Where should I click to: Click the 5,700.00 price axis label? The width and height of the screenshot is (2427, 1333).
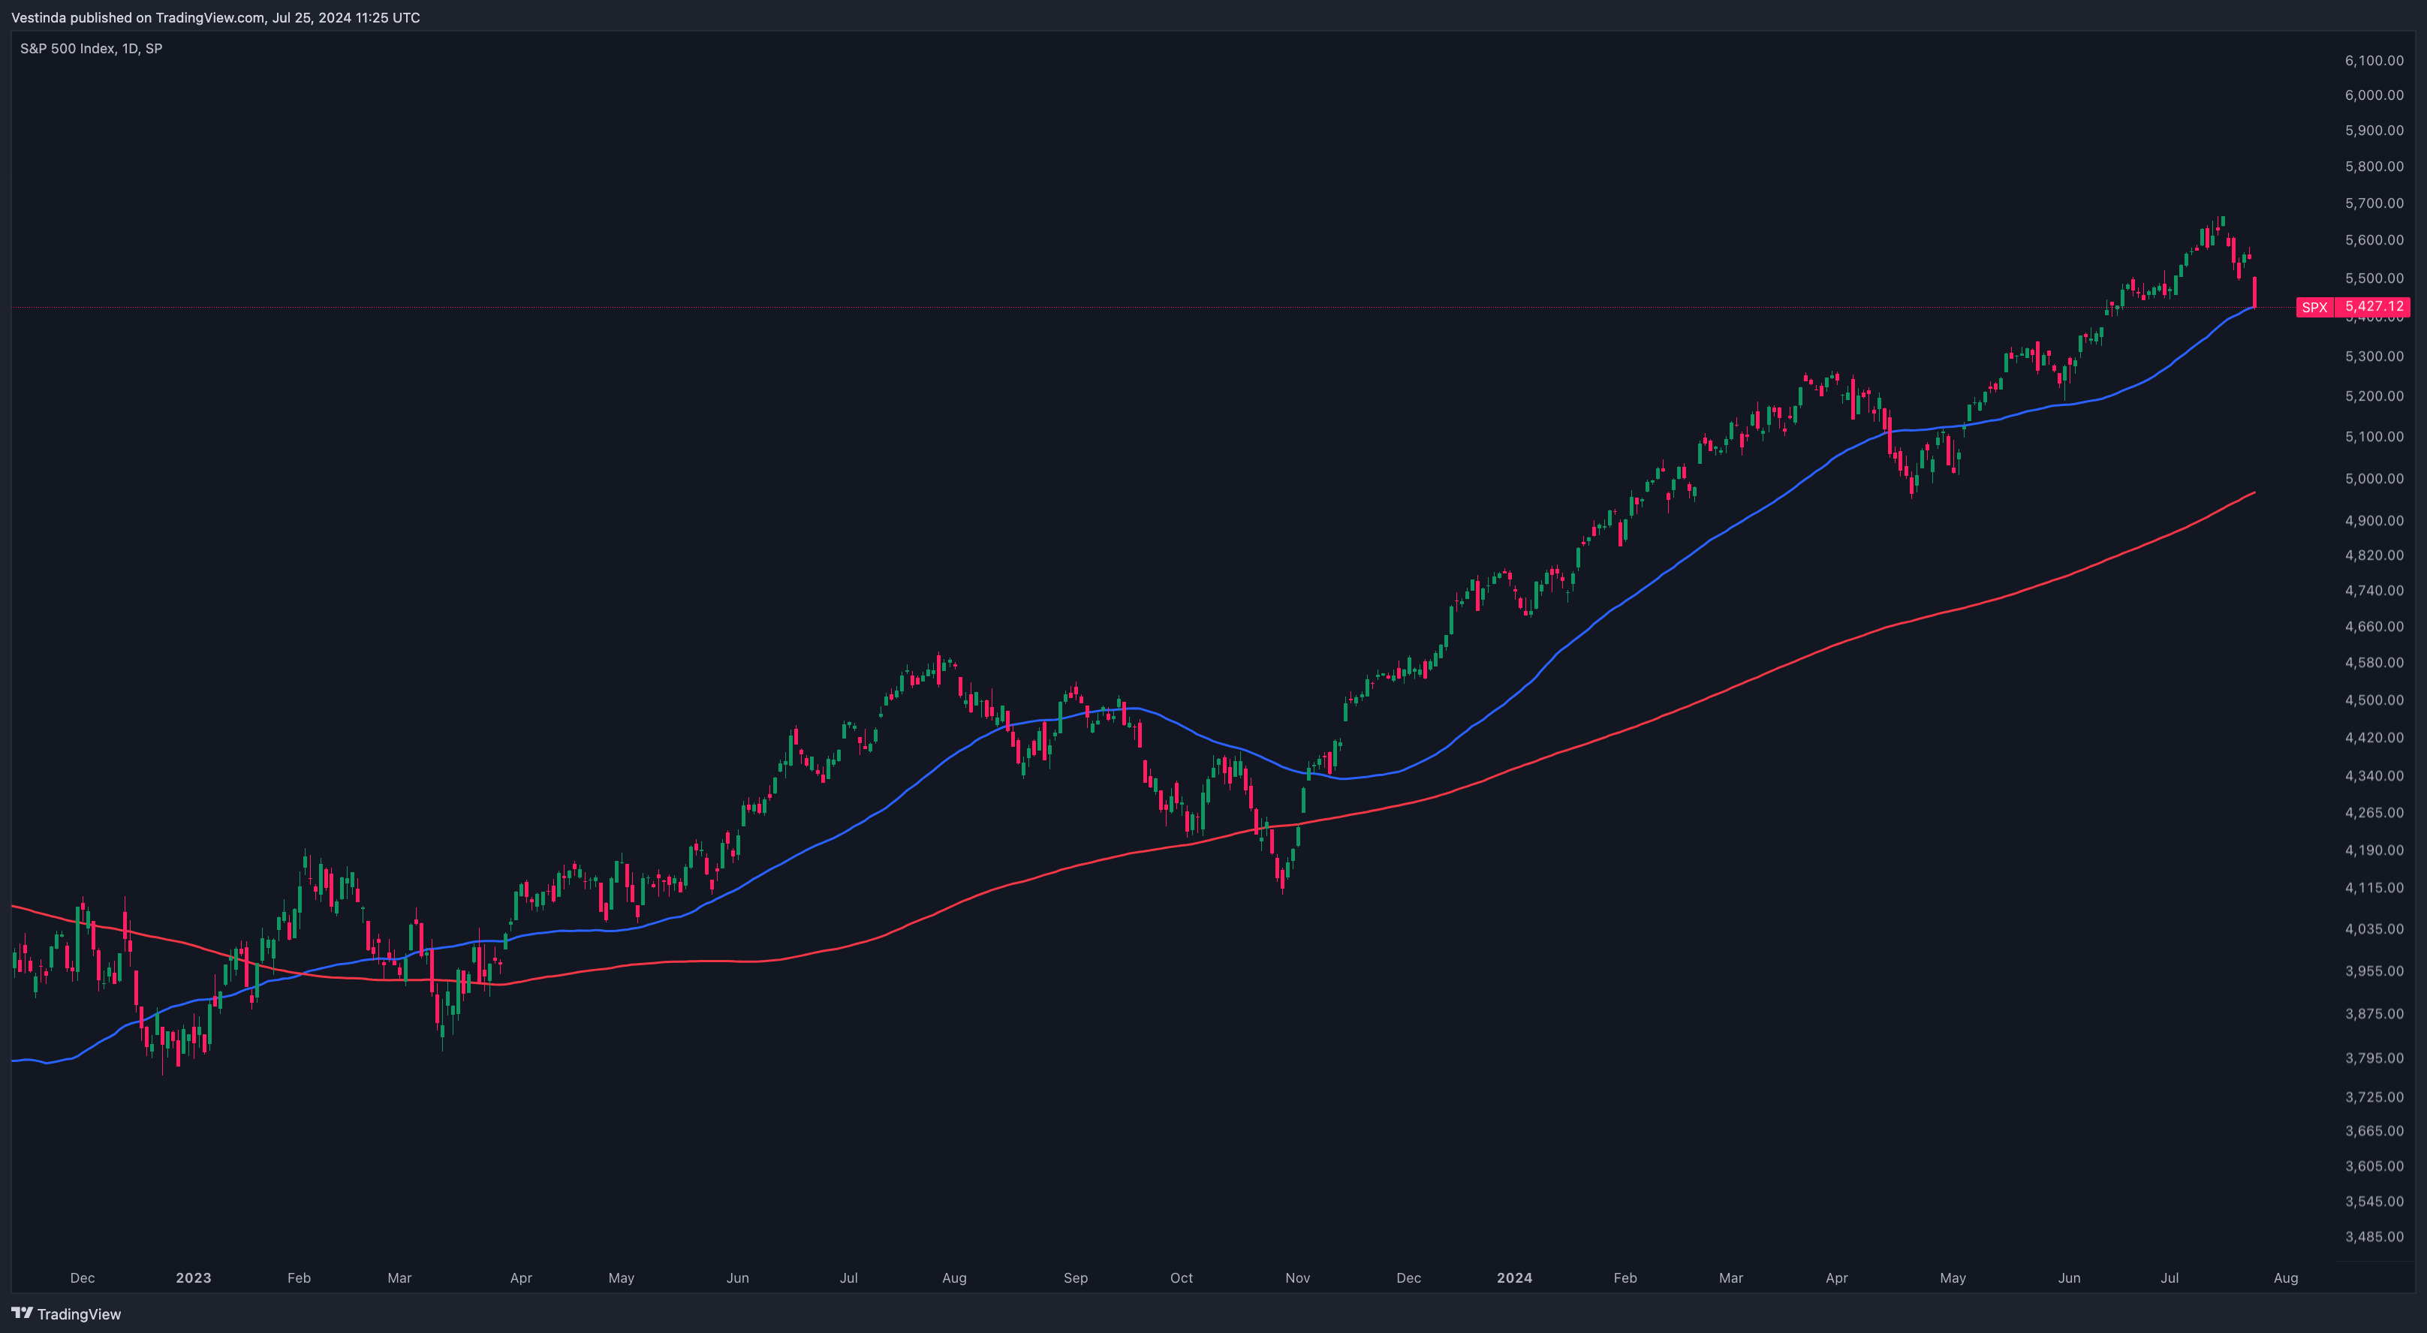click(2373, 203)
